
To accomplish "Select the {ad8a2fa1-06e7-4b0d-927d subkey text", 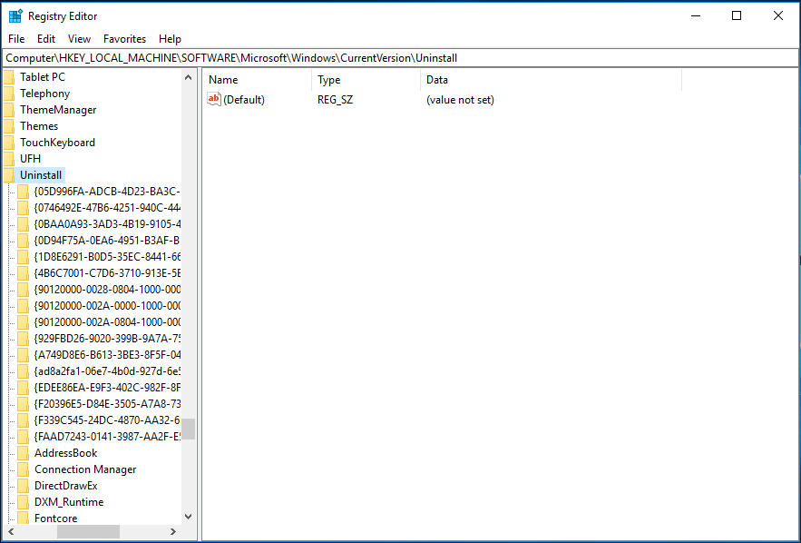I will pos(107,371).
